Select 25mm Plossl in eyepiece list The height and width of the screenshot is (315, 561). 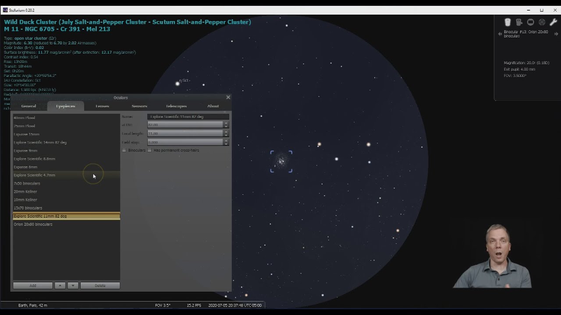(66, 126)
